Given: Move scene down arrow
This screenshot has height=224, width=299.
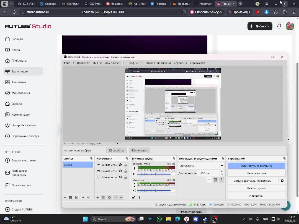Looking at the screenshot, I should [x=88, y=197].
